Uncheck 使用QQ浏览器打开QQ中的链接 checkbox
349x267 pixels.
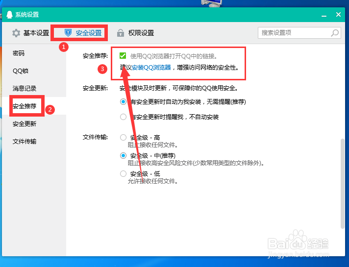click(x=123, y=56)
